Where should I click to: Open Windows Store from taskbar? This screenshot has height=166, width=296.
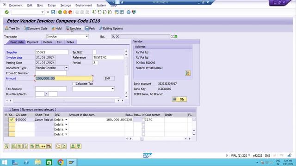(x=49, y=162)
